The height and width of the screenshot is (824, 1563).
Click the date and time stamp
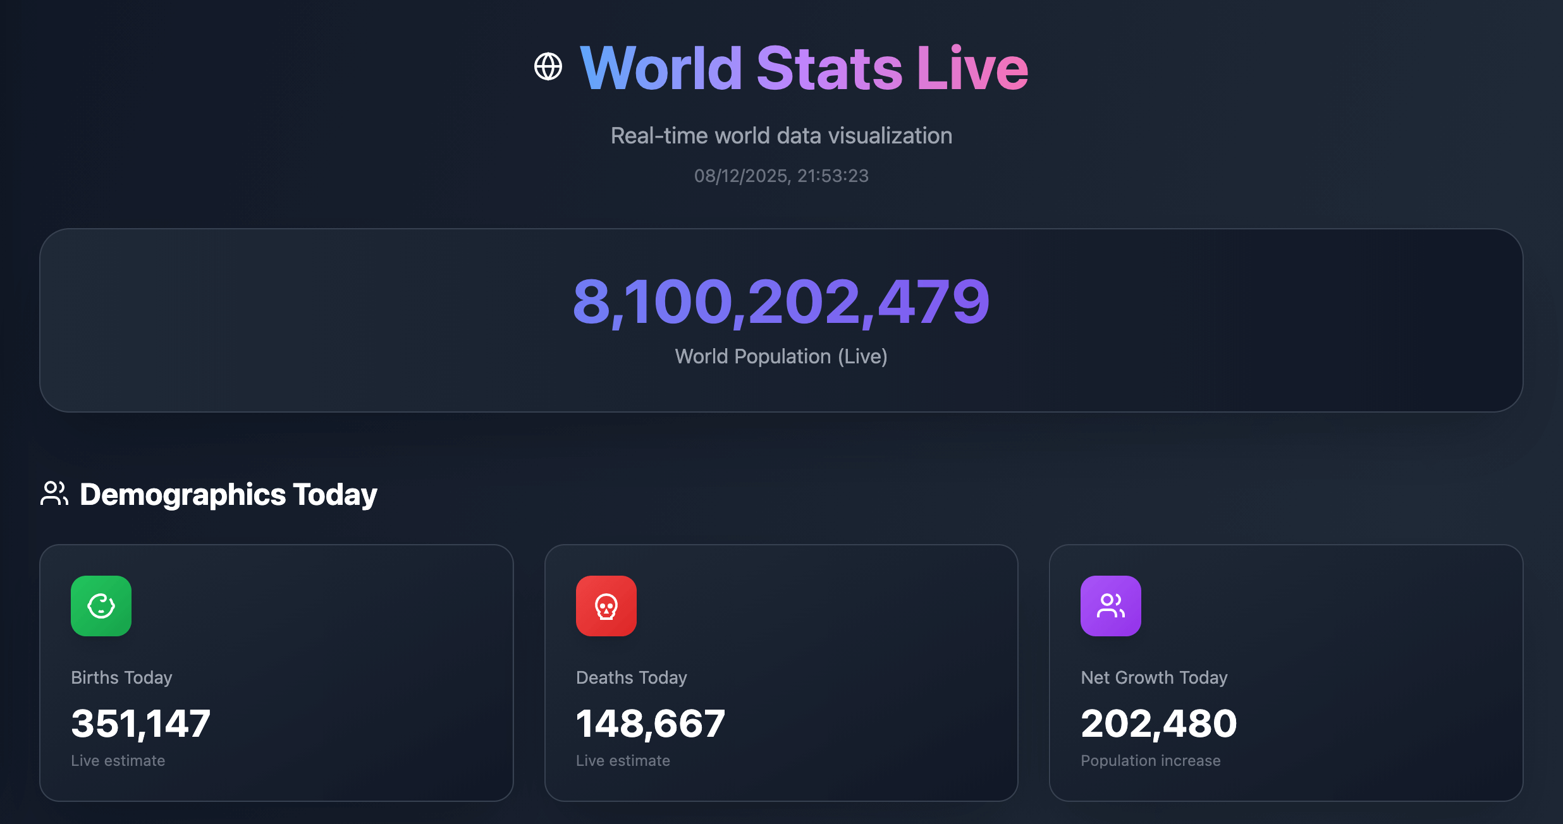(x=781, y=176)
